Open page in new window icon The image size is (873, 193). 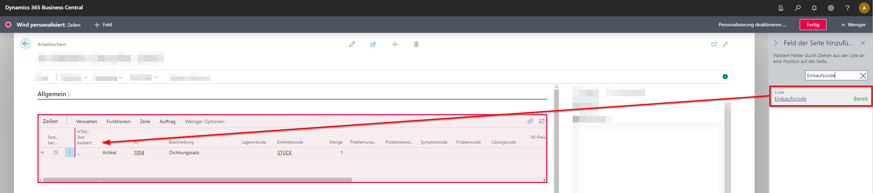(714, 44)
